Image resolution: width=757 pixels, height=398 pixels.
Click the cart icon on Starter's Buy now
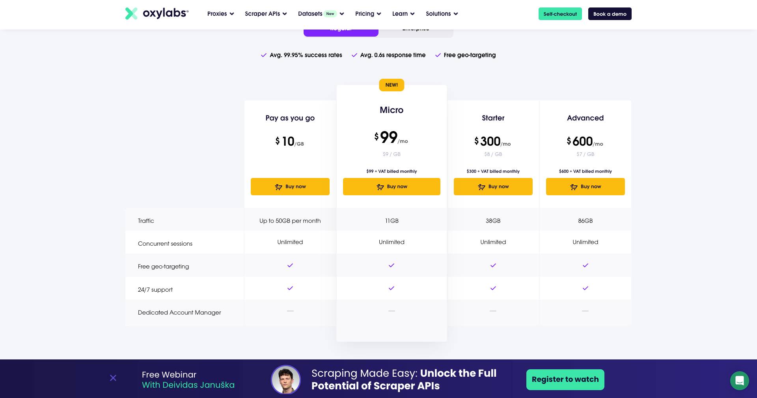tap(481, 187)
